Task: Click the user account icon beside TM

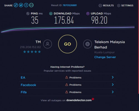Action: click(48, 44)
